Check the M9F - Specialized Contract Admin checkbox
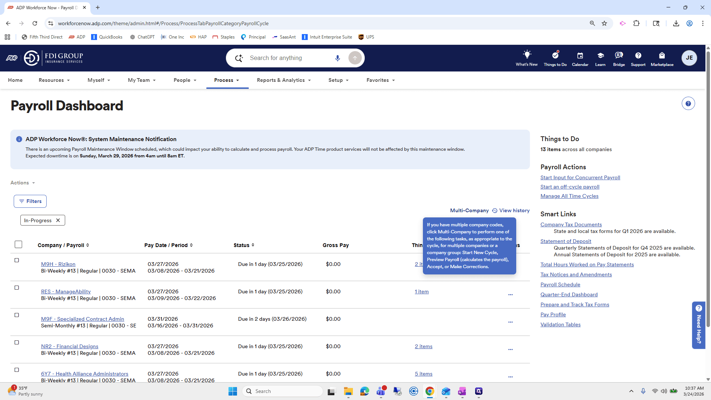The height and width of the screenshot is (400, 711). [x=17, y=315]
